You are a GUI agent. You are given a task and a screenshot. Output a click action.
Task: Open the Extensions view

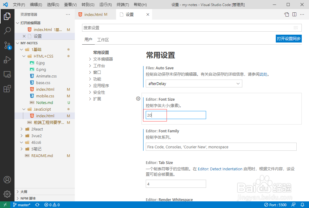tap(7, 89)
